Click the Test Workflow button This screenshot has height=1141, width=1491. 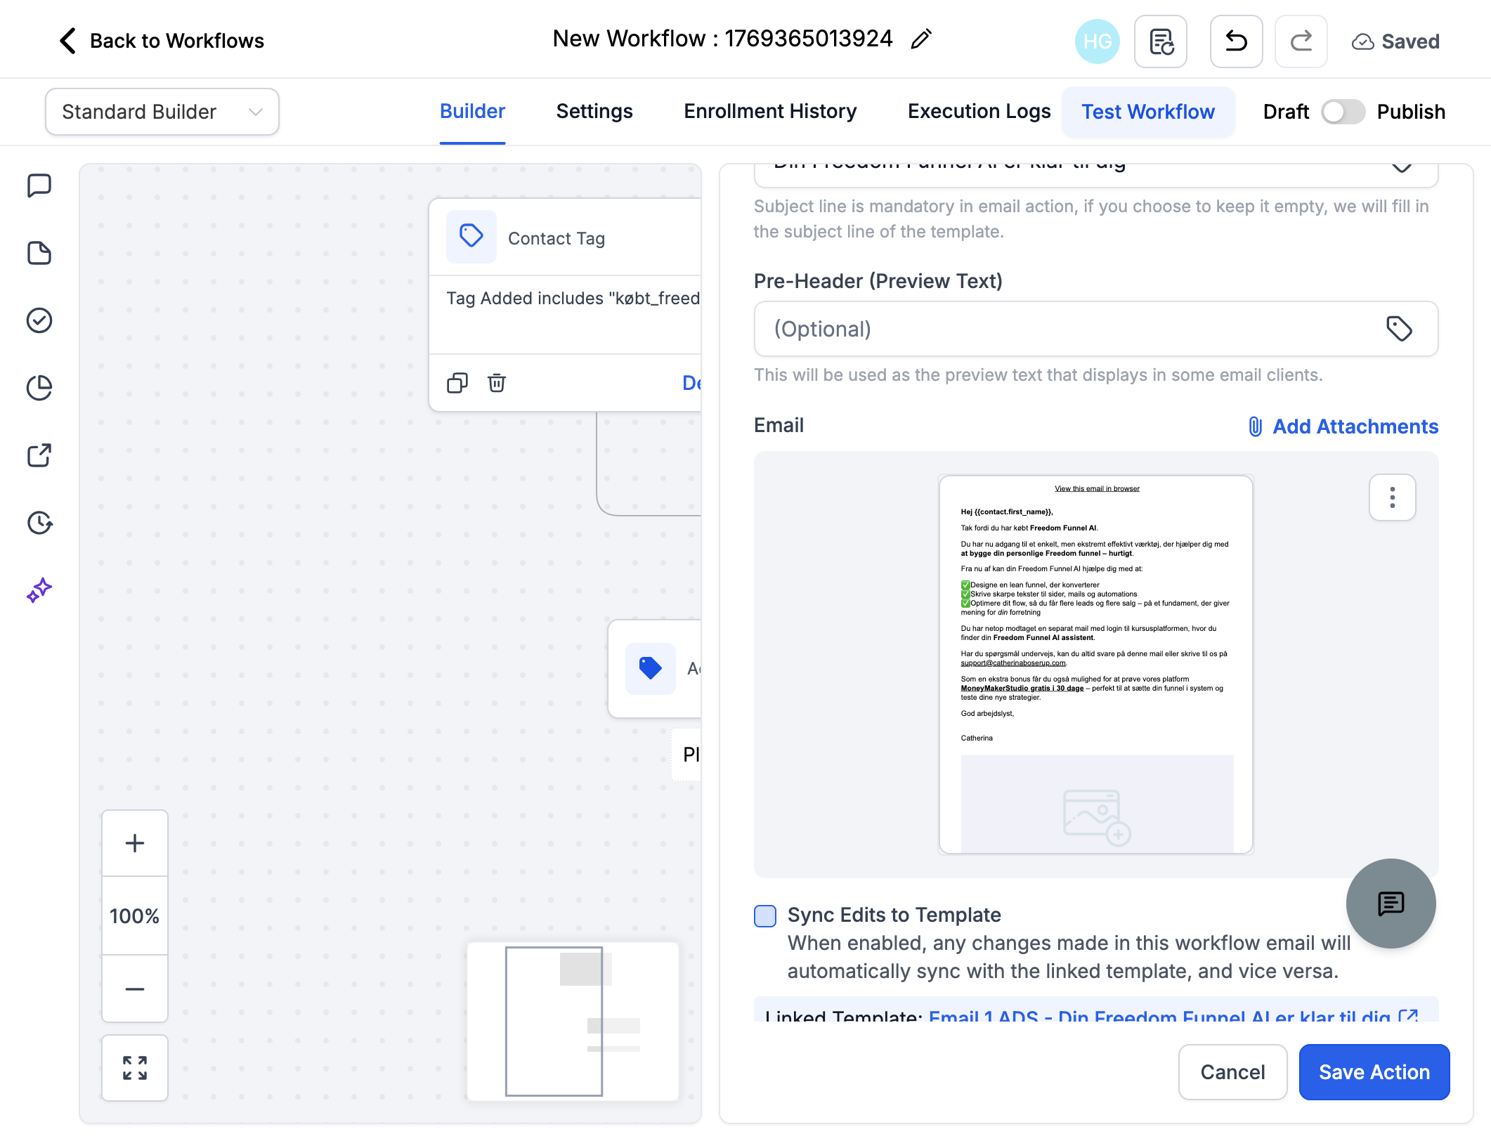click(1147, 112)
